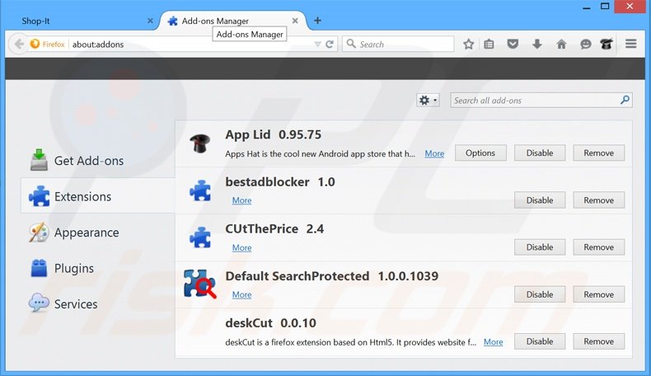Click the App Lid 0.95.75 title
Screen dimensions: 651x376
(x=274, y=134)
